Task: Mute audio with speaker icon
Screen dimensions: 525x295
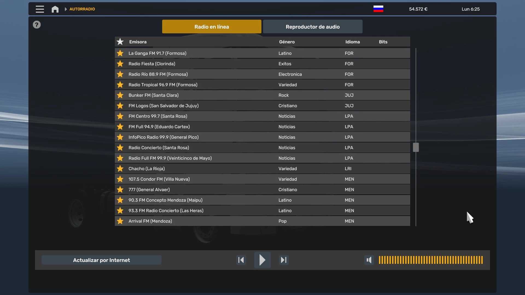Action: 369,260
